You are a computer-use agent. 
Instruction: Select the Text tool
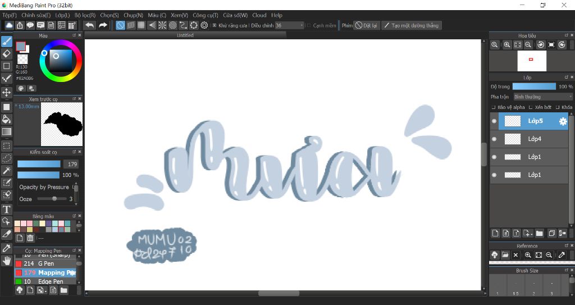(7, 209)
